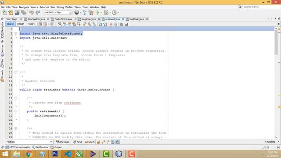Switch to the CricketScore.java tab
Viewport: 281px width, 158px height.
63,19
